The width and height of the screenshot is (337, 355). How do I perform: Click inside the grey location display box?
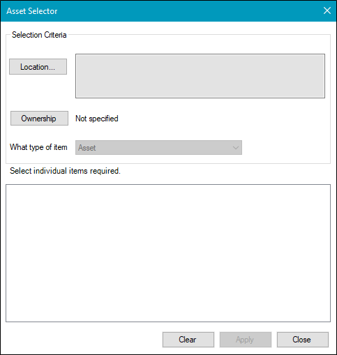pos(200,76)
